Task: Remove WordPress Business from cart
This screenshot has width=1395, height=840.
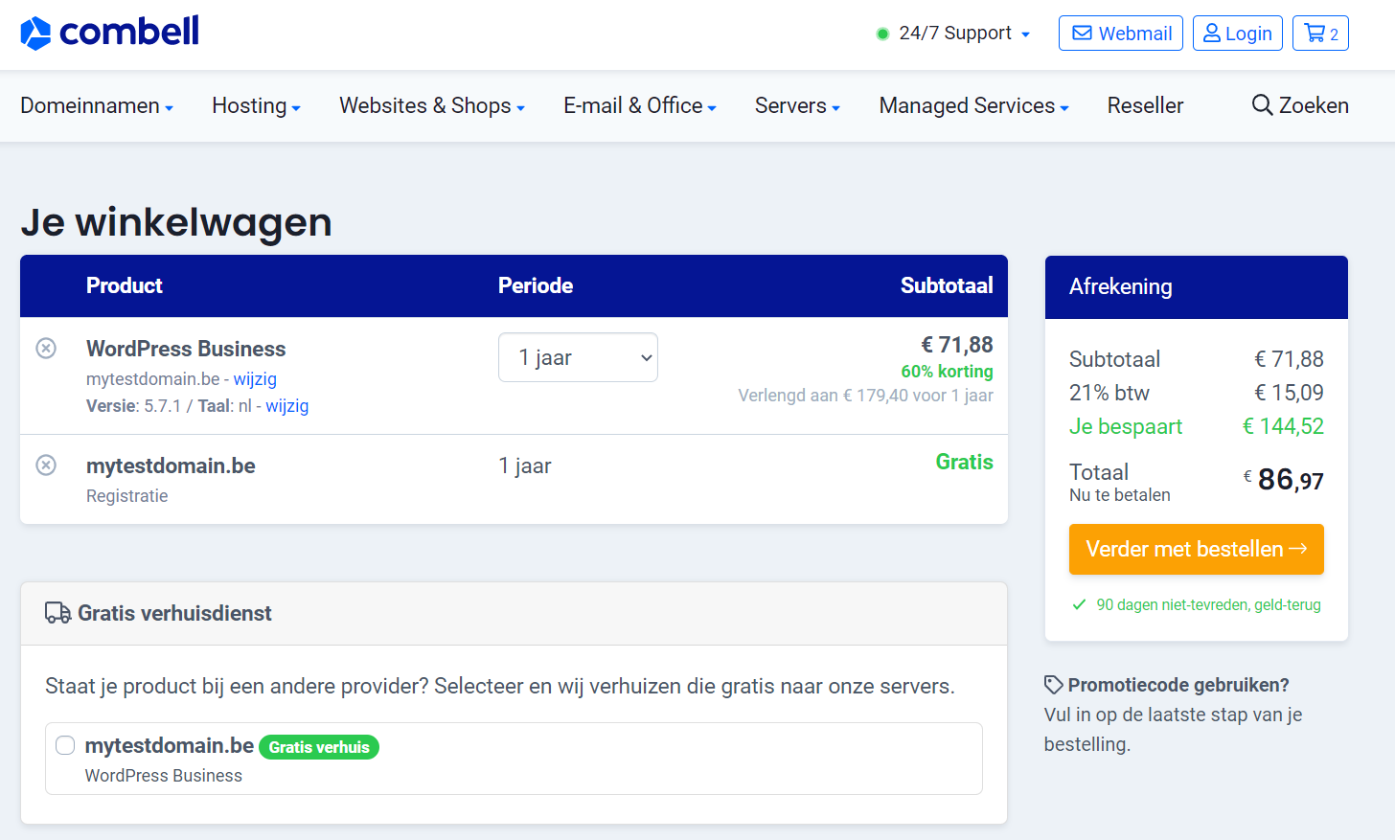Action: pos(46,349)
